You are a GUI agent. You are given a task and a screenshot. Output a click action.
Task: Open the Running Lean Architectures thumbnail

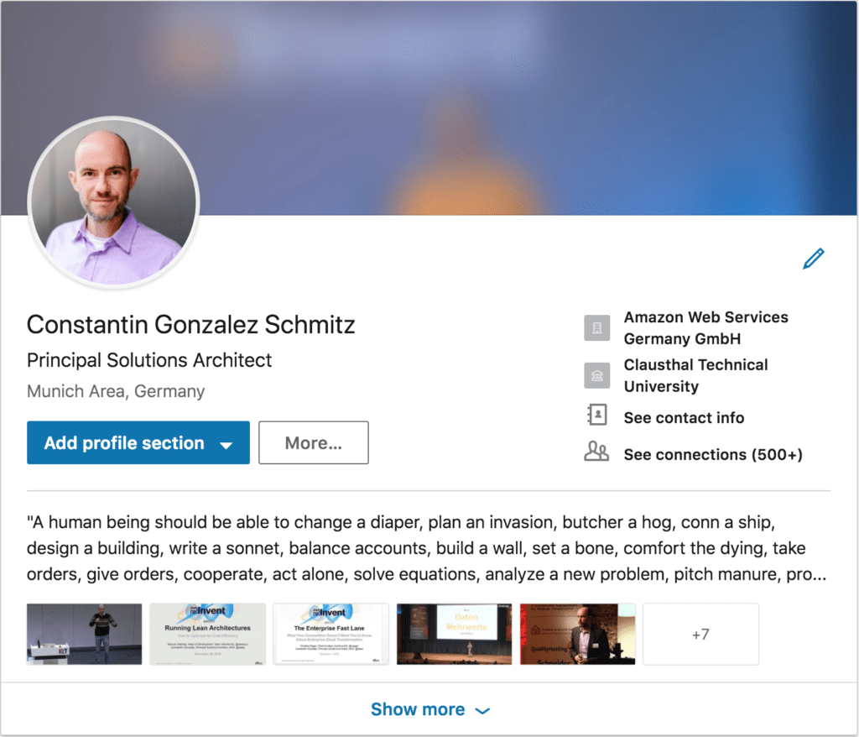207,635
